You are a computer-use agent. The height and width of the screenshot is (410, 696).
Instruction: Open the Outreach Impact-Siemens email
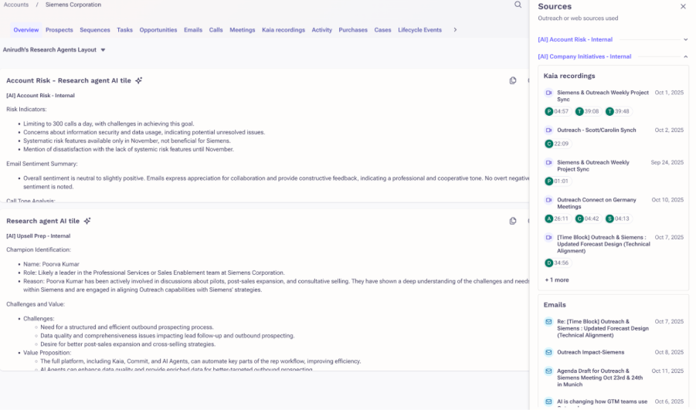coord(591,352)
